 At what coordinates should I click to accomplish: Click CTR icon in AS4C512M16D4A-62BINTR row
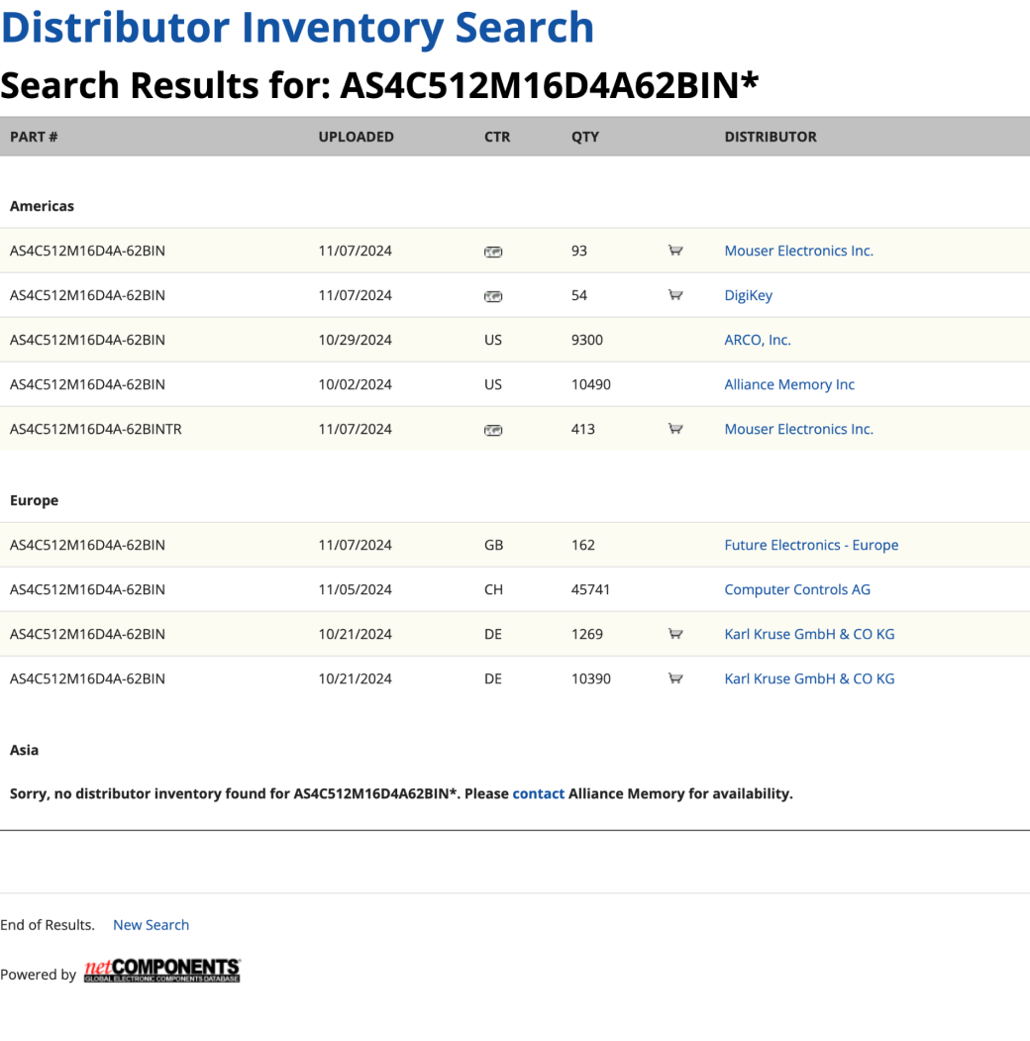coord(493,430)
